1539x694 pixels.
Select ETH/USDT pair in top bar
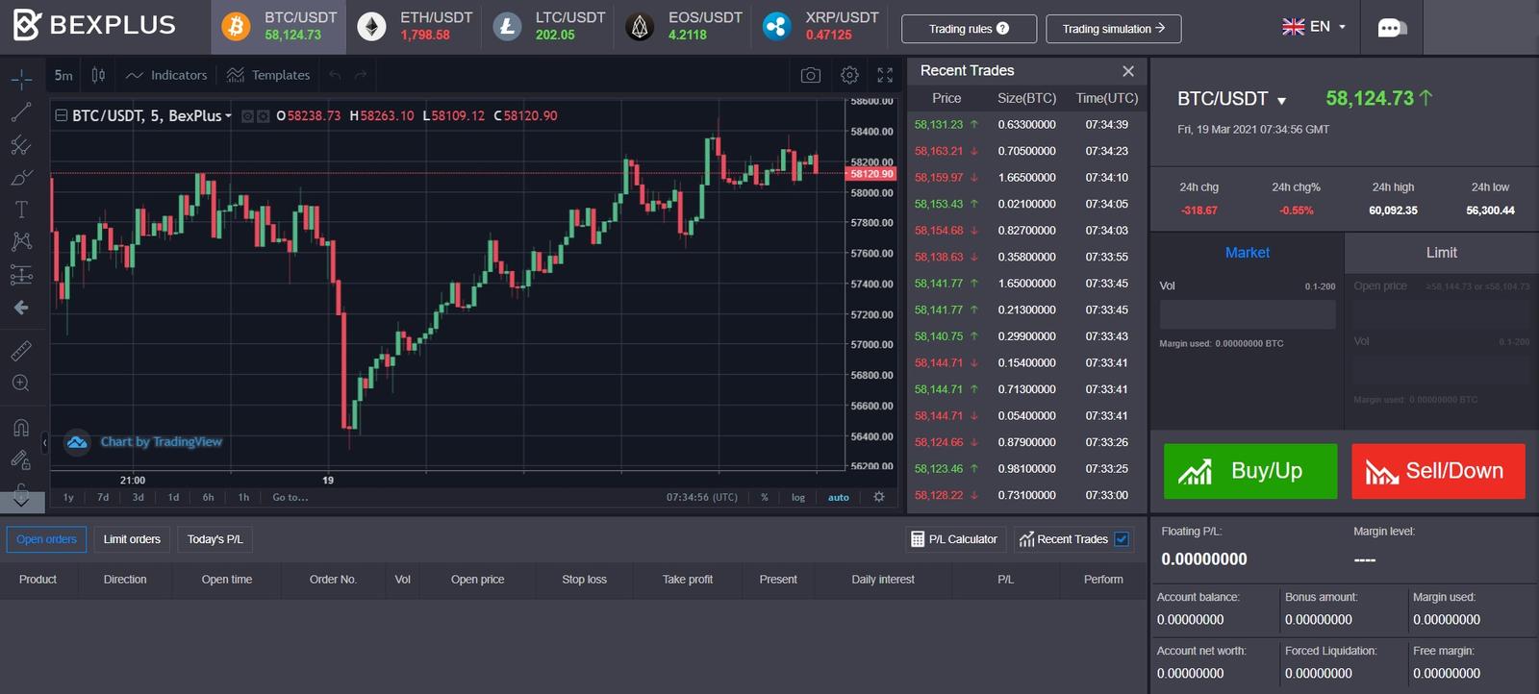416,27
